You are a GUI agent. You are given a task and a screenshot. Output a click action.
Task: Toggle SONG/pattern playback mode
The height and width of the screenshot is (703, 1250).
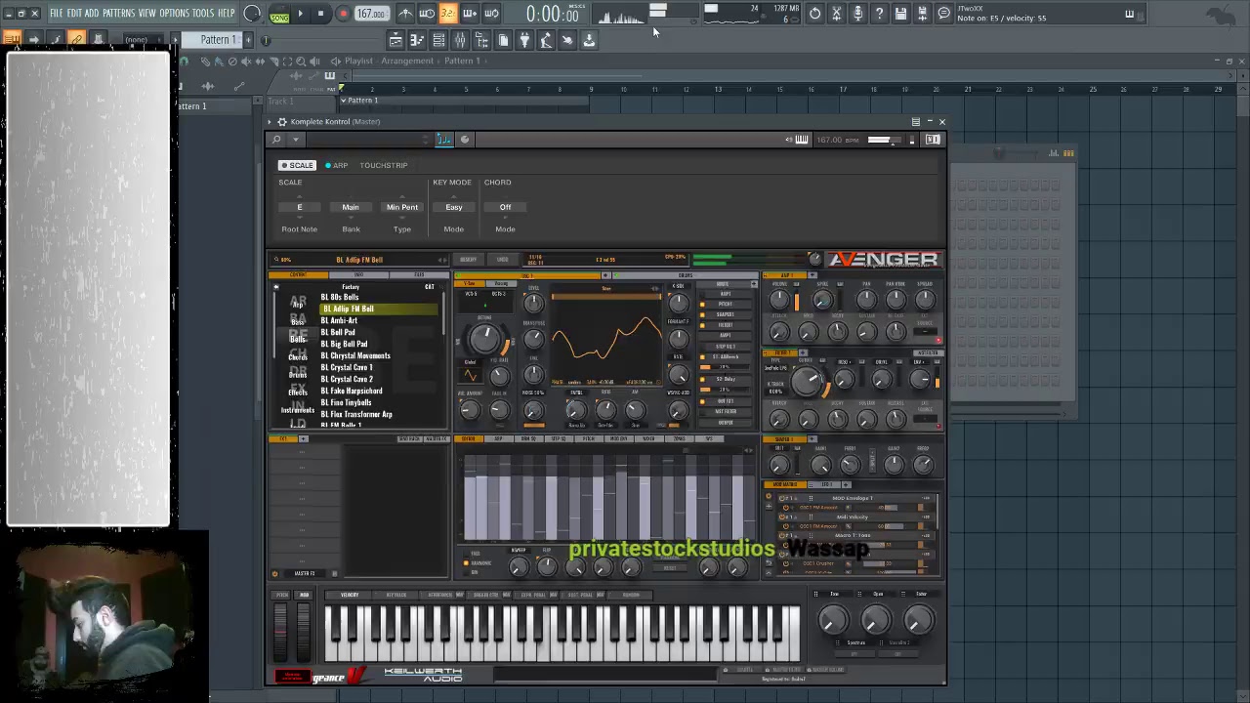[279, 14]
